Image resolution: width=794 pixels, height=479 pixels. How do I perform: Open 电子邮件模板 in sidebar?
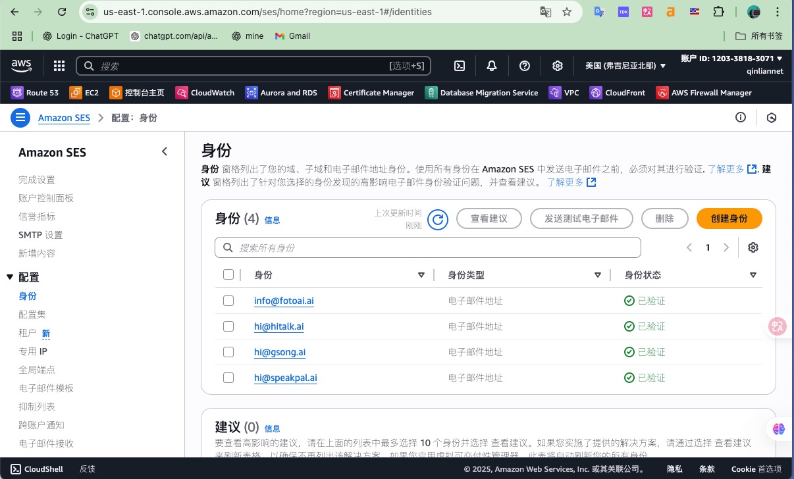(x=46, y=388)
